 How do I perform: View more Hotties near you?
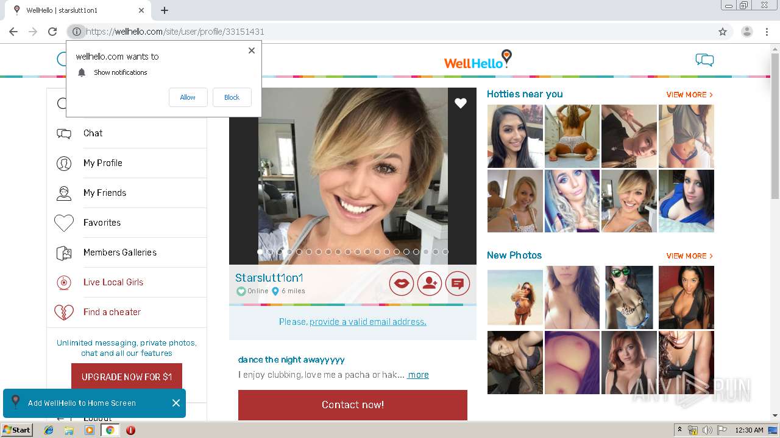[x=689, y=95]
